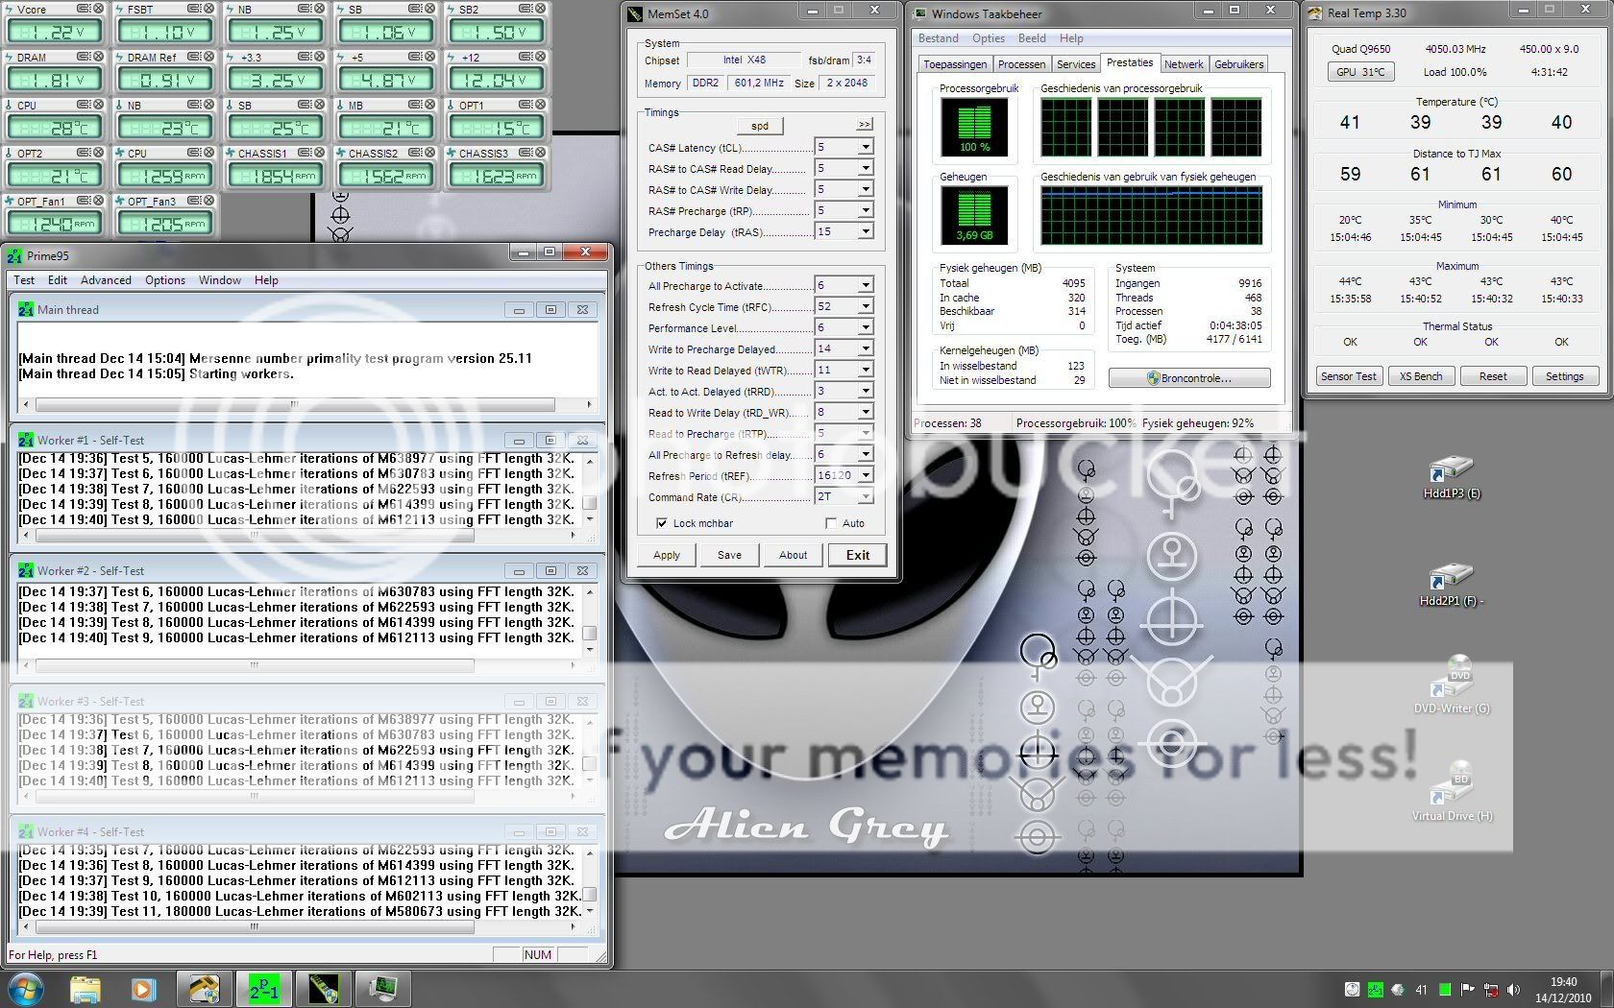Close the DRAM Ref widget
This screenshot has height=1008, width=1614.
pos(209,57)
